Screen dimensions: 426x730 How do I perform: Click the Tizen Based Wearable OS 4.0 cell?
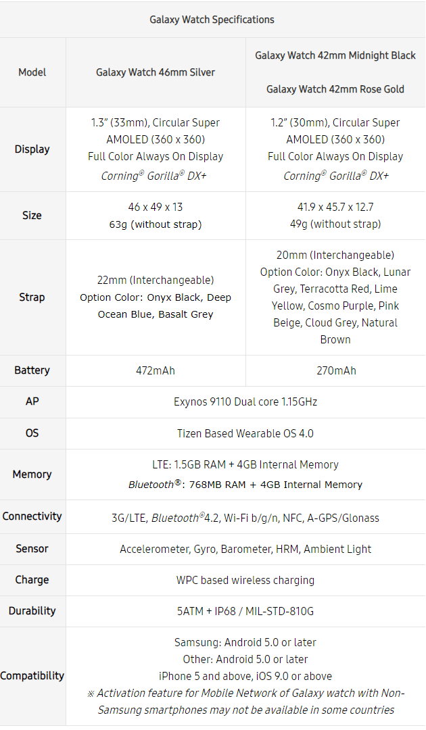point(245,433)
